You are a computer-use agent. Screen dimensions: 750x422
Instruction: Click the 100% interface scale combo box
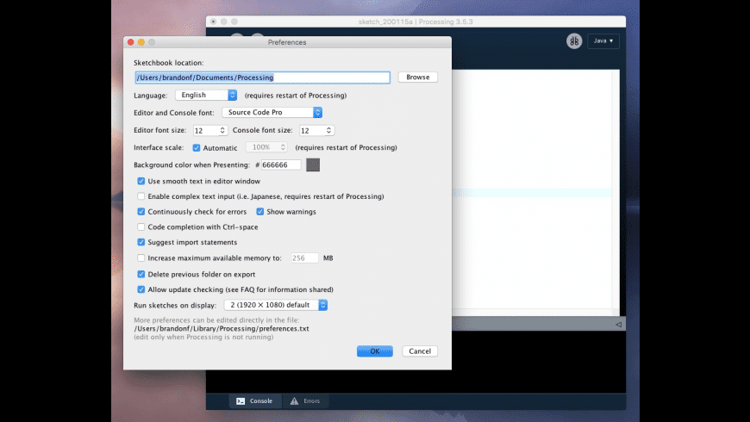(267, 147)
